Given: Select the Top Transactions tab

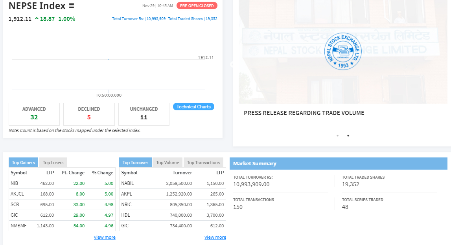Looking at the screenshot, I should tap(203, 163).
